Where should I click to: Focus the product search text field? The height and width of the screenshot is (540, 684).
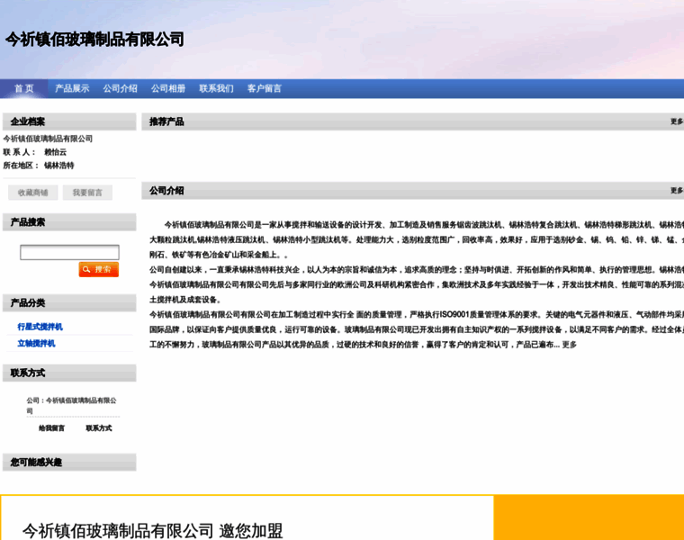pos(69,252)
